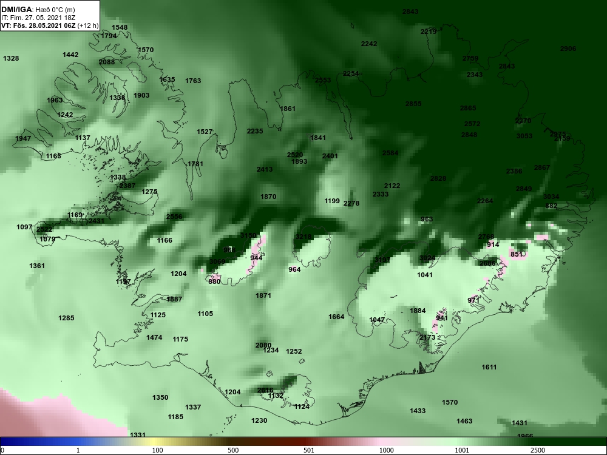
Task: Select the legend label '500'
Action: click(x=233, y=450)
